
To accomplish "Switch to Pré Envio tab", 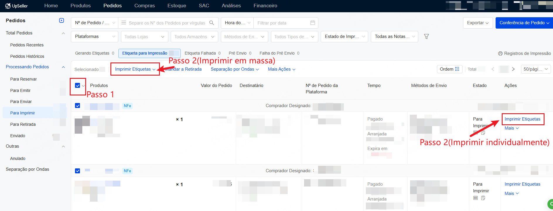I will pos(240,53).
